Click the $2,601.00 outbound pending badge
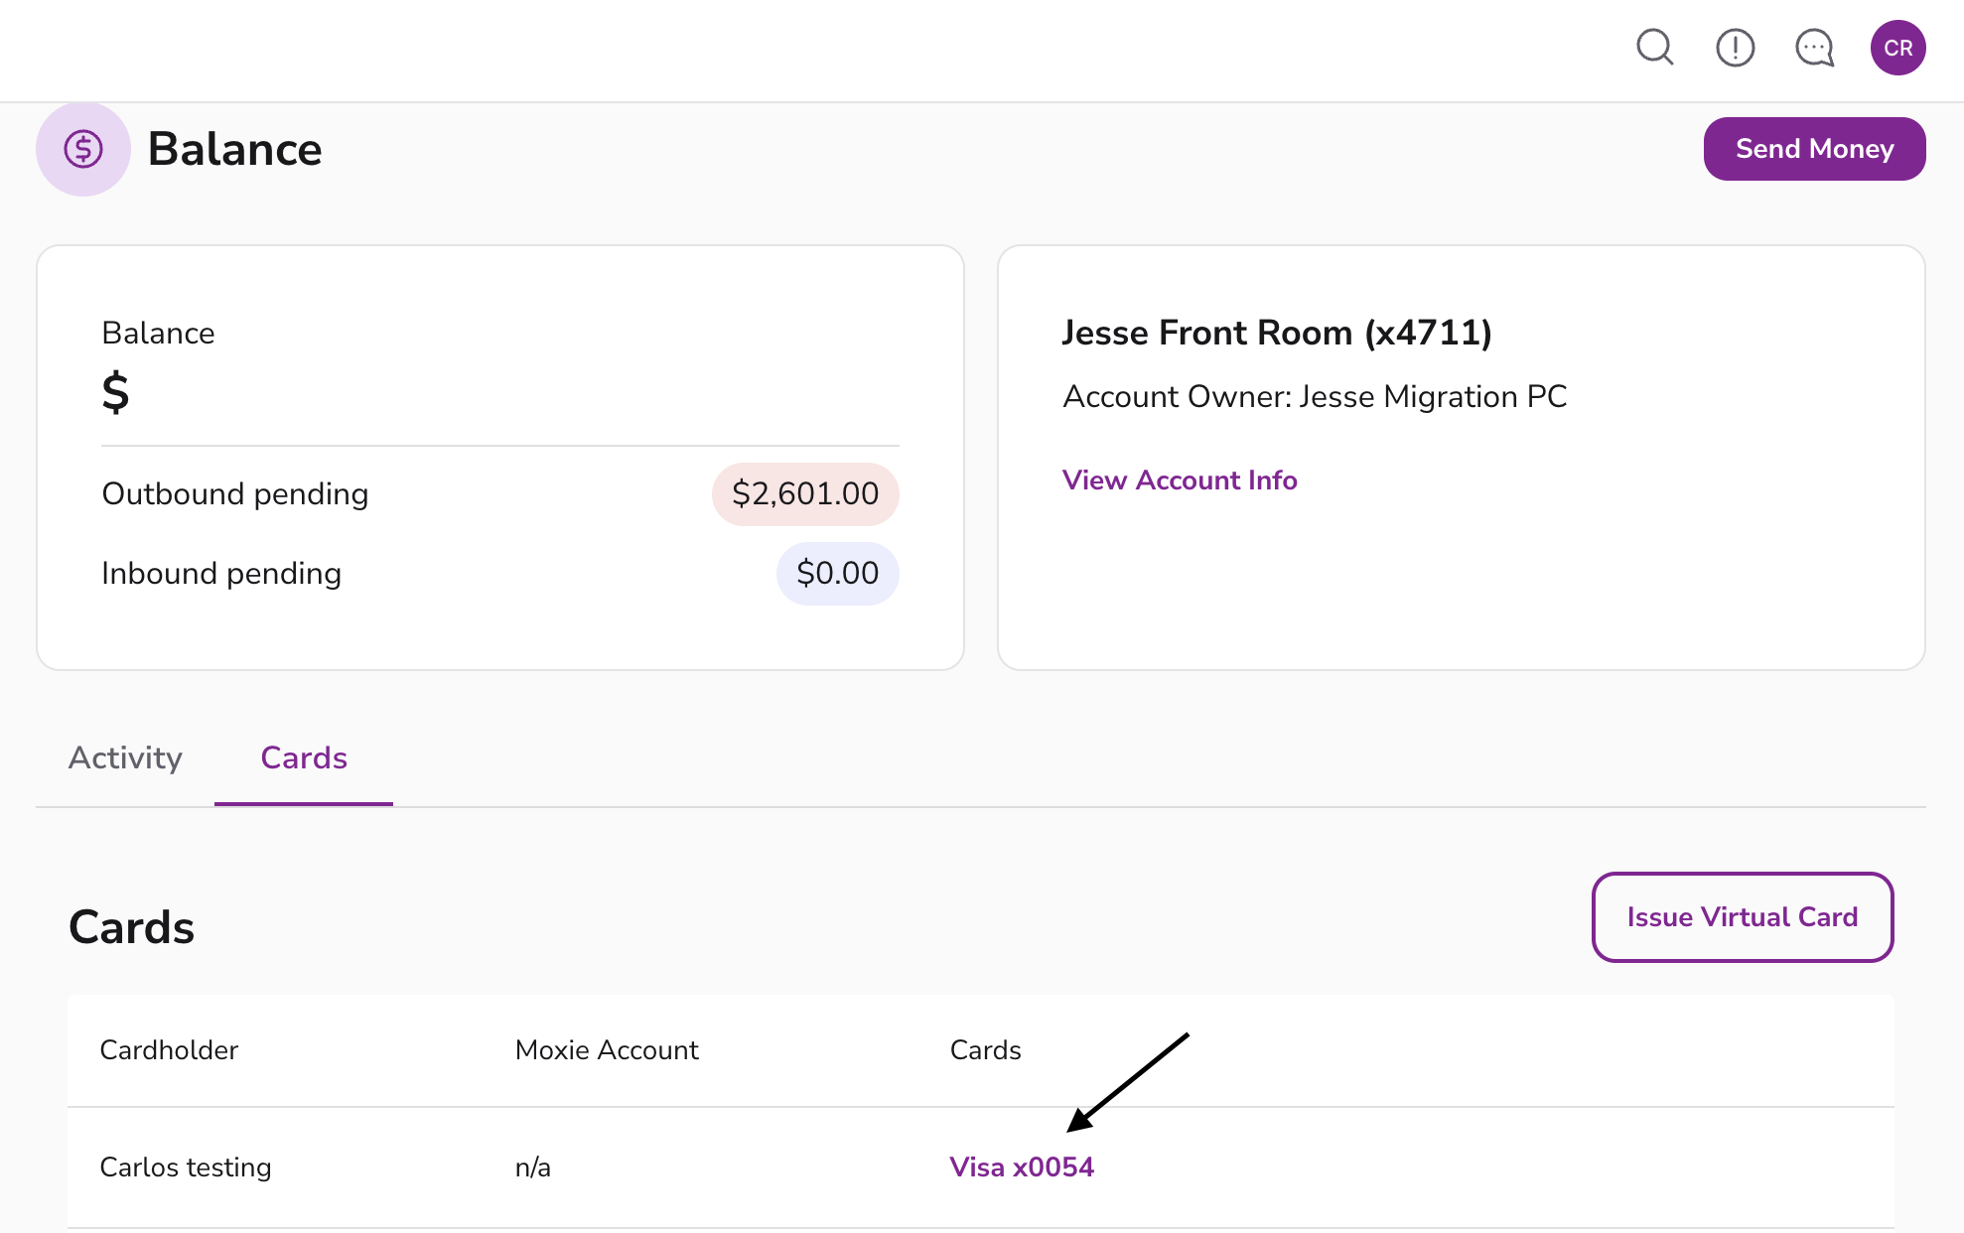This screenshot has width=1964, height=1233. click(805, 493)
